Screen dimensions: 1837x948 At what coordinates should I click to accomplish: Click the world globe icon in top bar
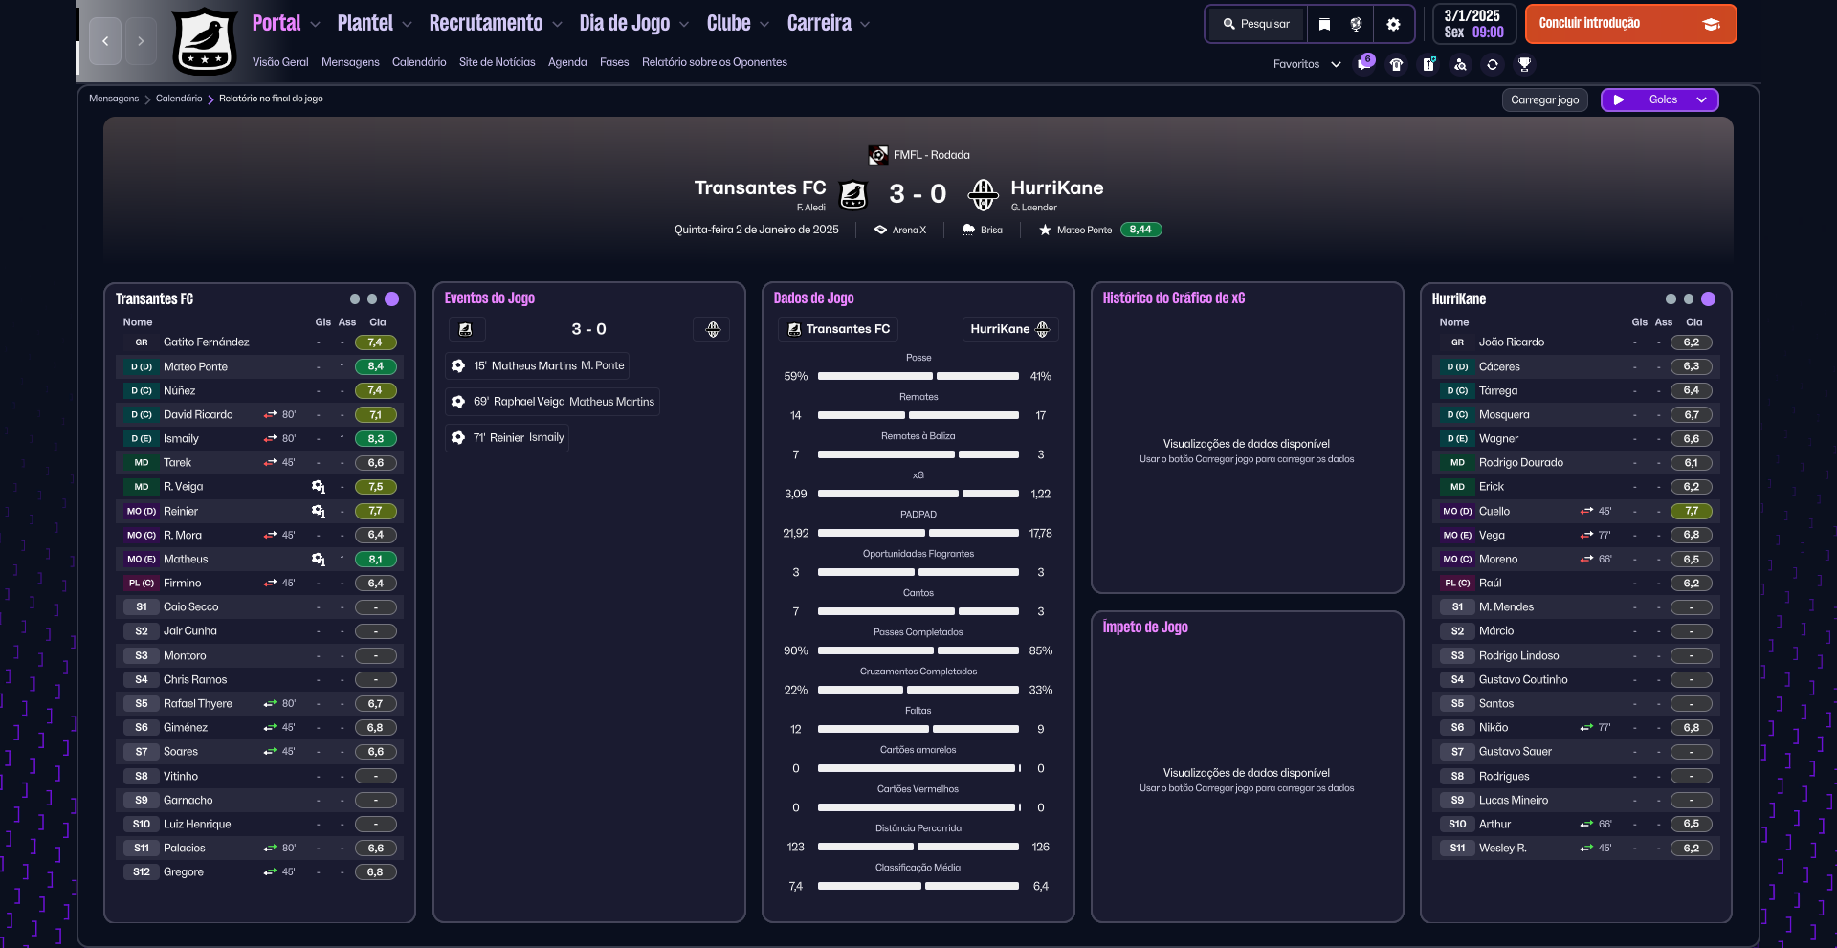pyautogui.click(x=1356, y=24)
